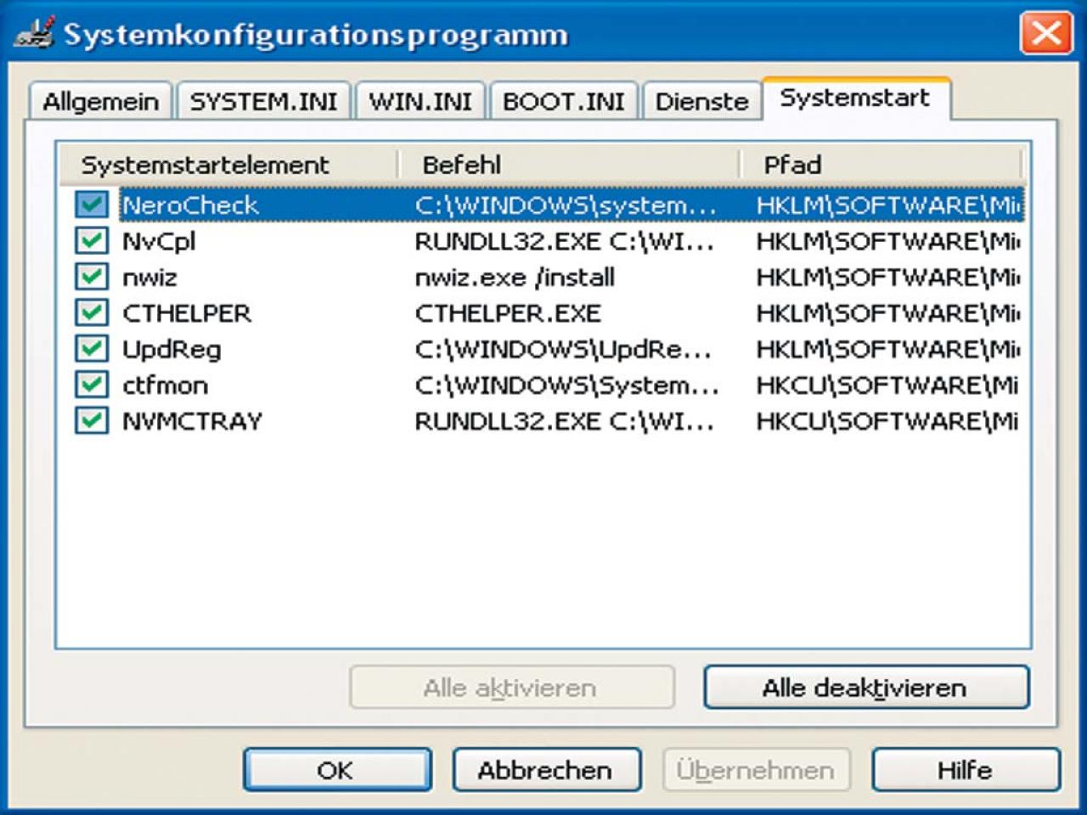Select the ctfmon row name
Viewport: 1087px width, 815px height.
165,385
